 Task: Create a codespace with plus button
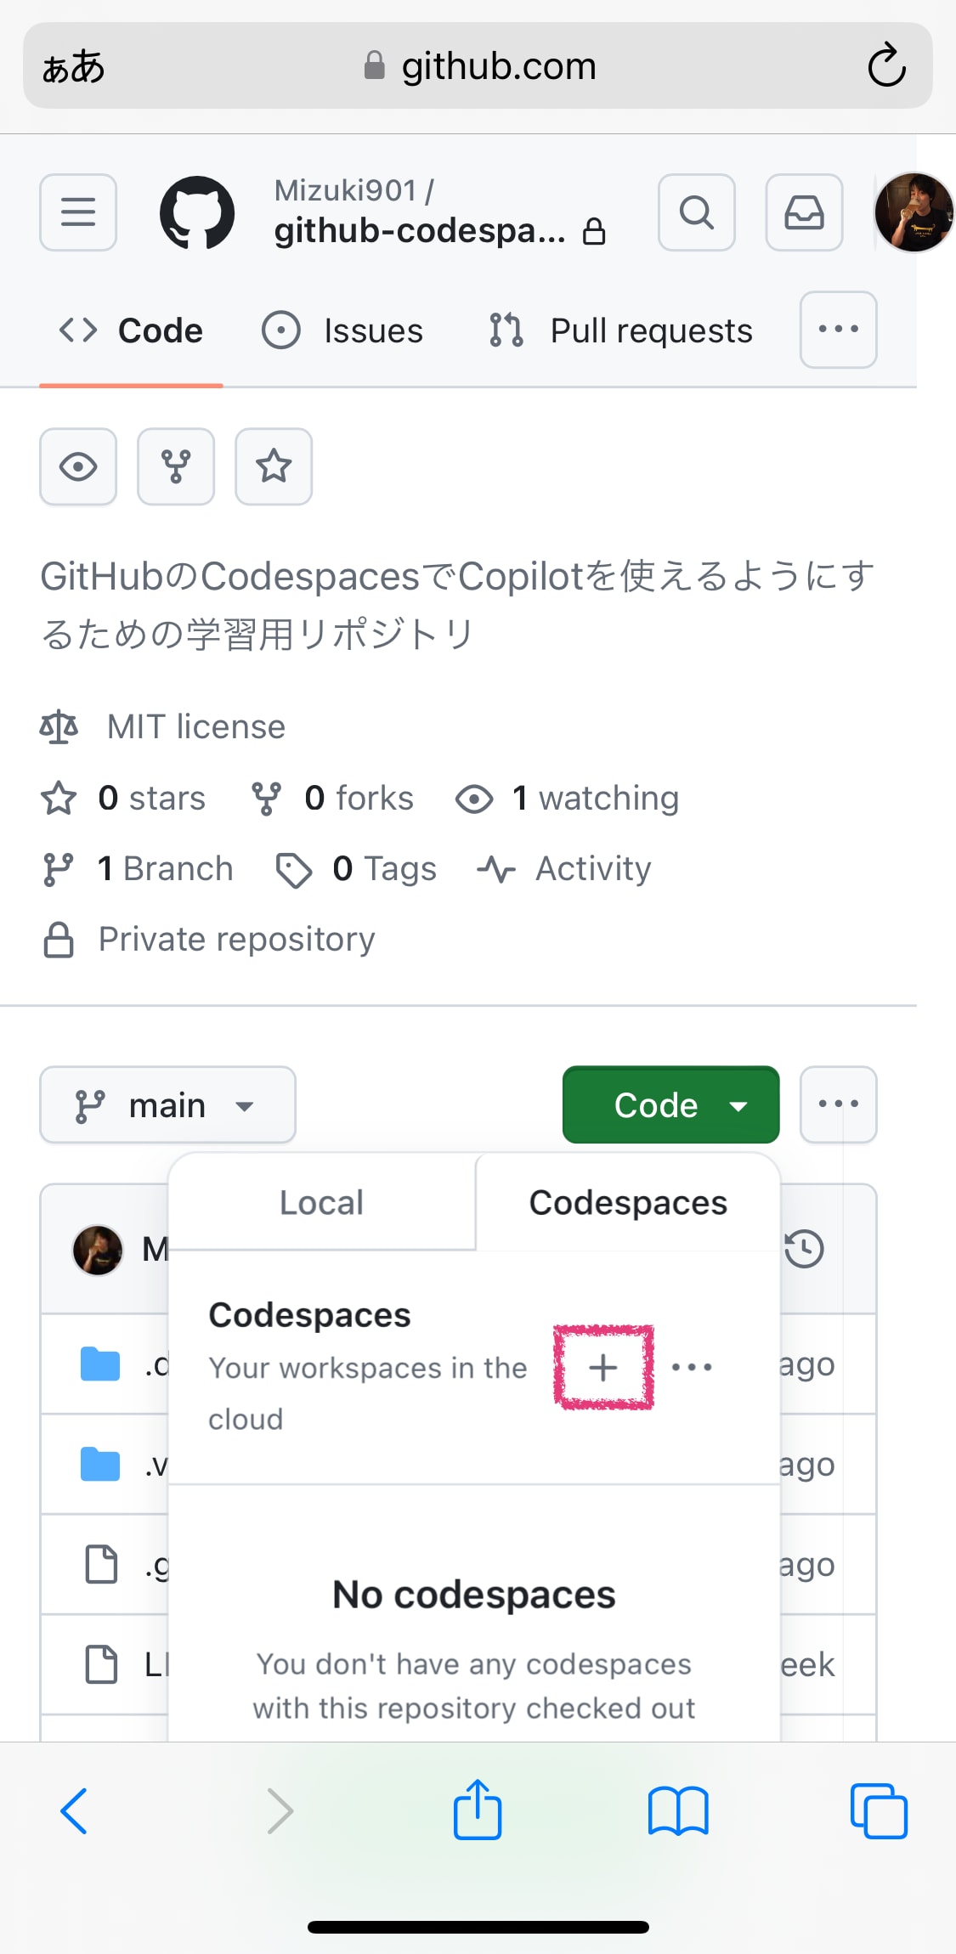(603, 1368)
